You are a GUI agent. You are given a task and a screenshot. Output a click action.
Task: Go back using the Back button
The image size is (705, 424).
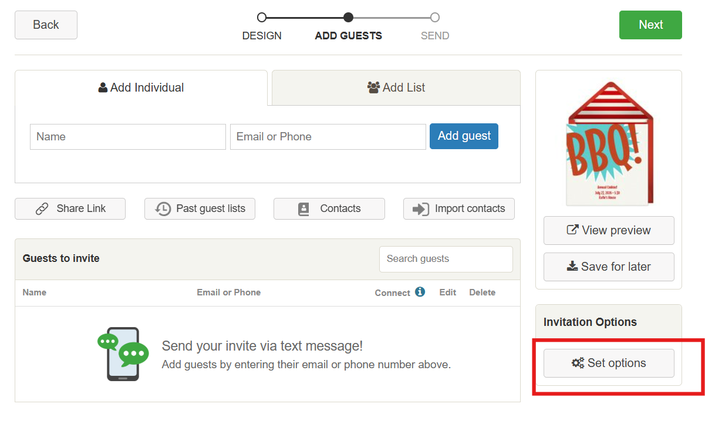point(46,25)
